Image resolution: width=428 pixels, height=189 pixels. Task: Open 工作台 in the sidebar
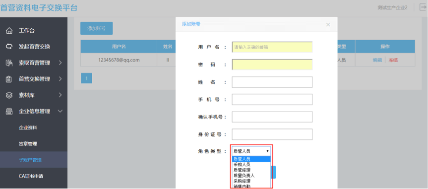26,31
